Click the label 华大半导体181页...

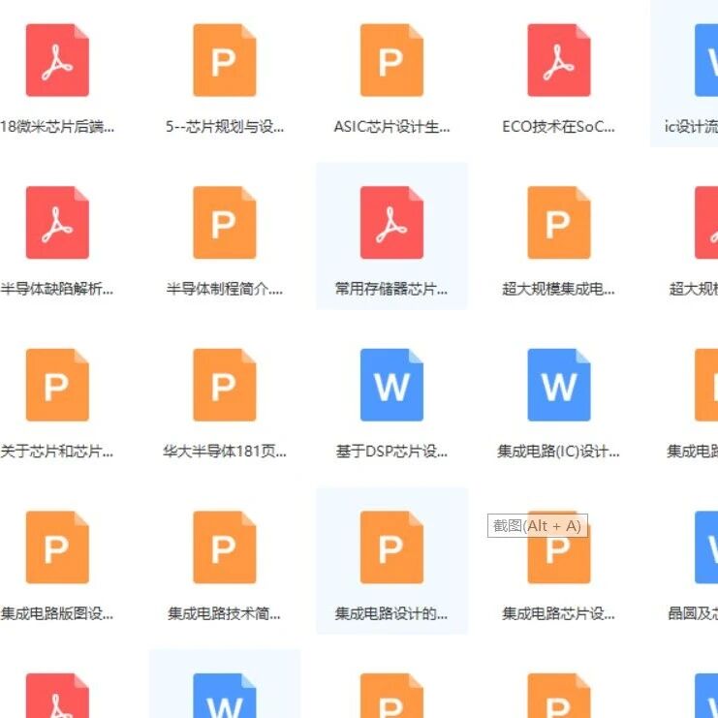(225, 452)
